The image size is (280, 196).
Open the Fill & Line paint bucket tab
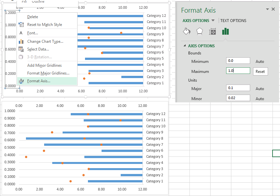pyautogui.click(x=187, y=31)
